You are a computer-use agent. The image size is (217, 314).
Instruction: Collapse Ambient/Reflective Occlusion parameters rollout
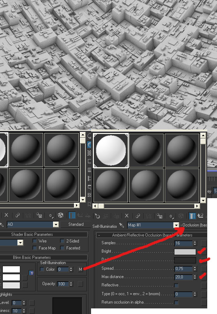[151, 235]
